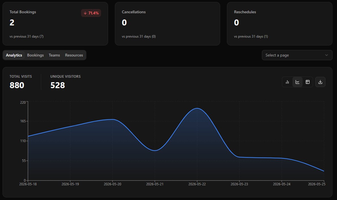Go to the Resources tab
The height and width of the screenshot is (200, 337).
click(x=74, y=55)
